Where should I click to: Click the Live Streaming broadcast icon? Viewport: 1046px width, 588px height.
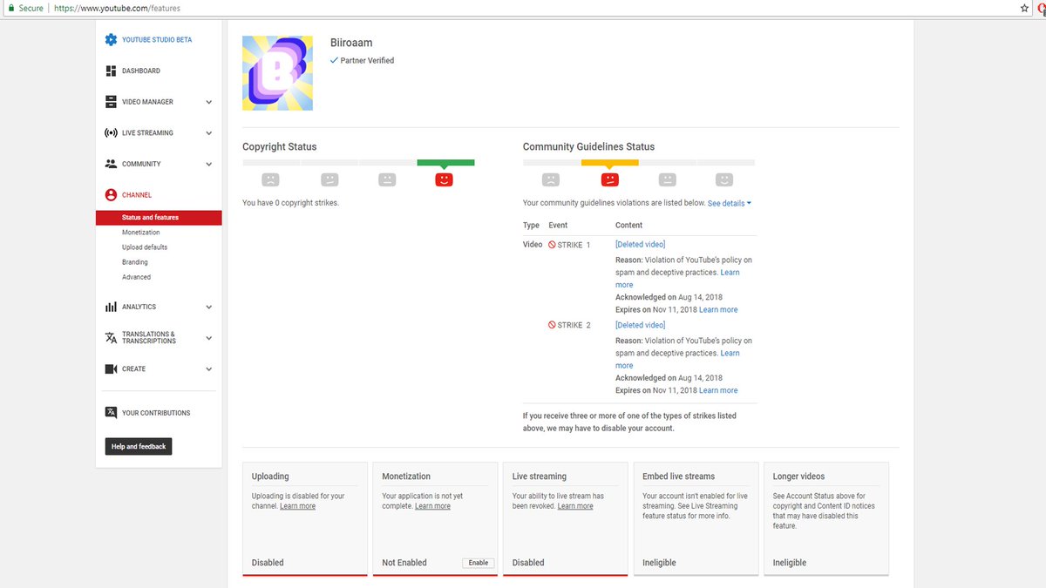111,133
